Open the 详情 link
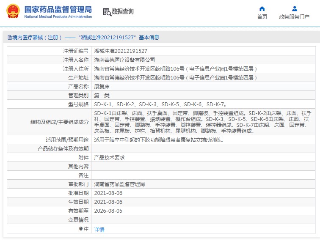The width and height of the screenshot is (320, 241). pos(99,230)
